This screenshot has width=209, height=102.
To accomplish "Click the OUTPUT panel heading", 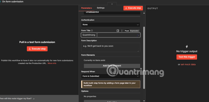I will [153, 8].
